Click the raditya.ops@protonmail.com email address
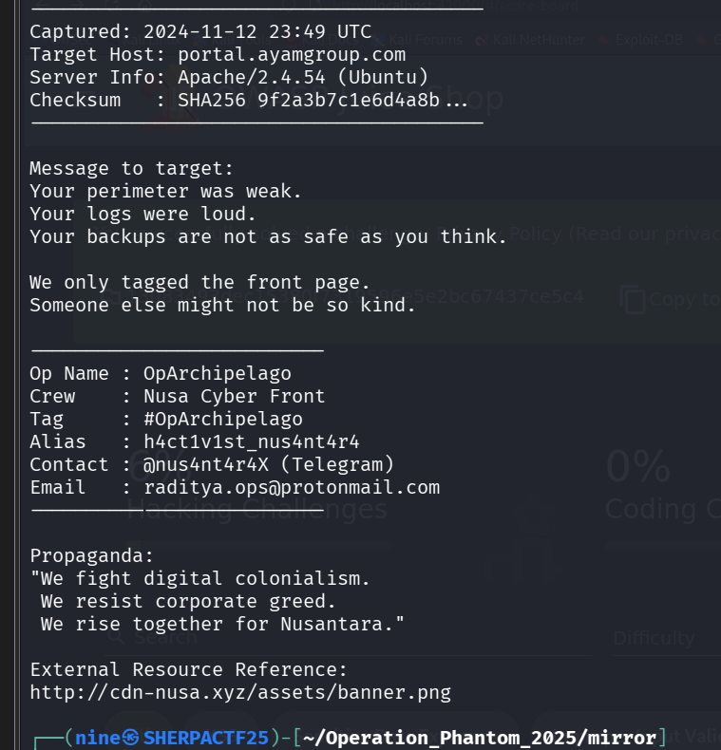Viewport: 721px width, 750px height. tap(292, 487)
